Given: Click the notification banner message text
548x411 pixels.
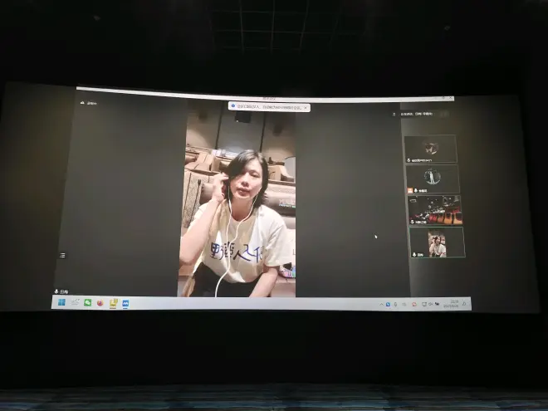Looking at the screenshot, I should [267, 107].
